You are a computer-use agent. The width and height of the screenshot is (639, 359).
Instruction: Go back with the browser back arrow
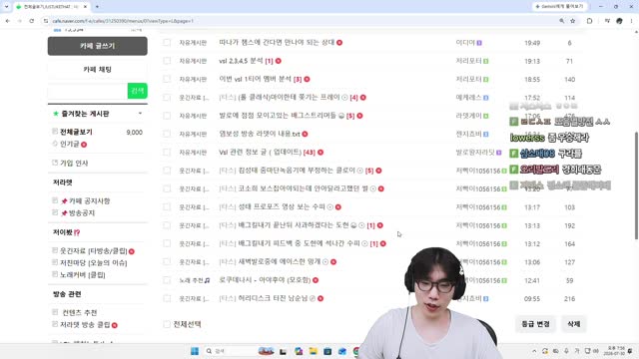pyautogui.click(x=8, y=21)
